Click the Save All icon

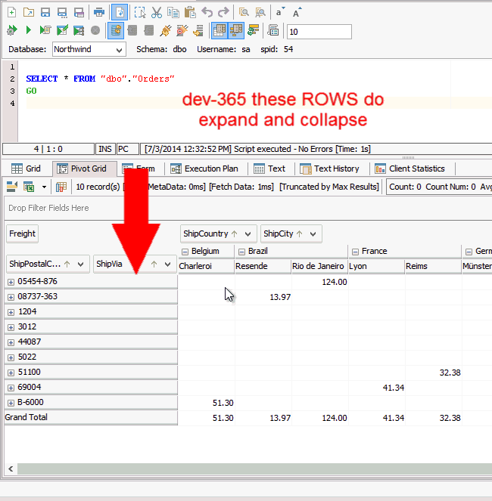79,12
